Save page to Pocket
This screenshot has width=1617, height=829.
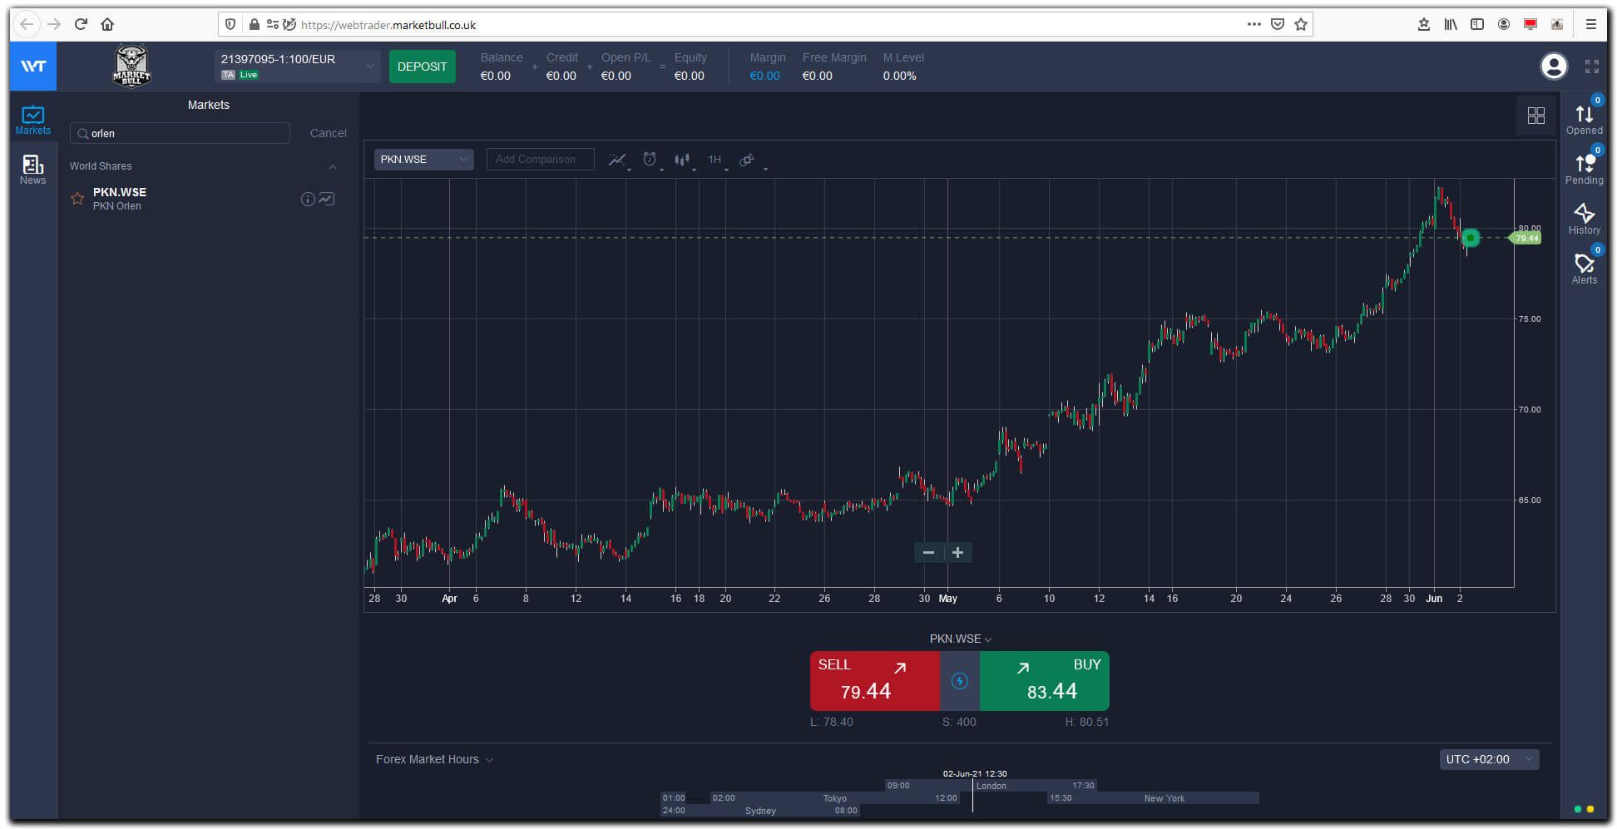pos(1278,24)
